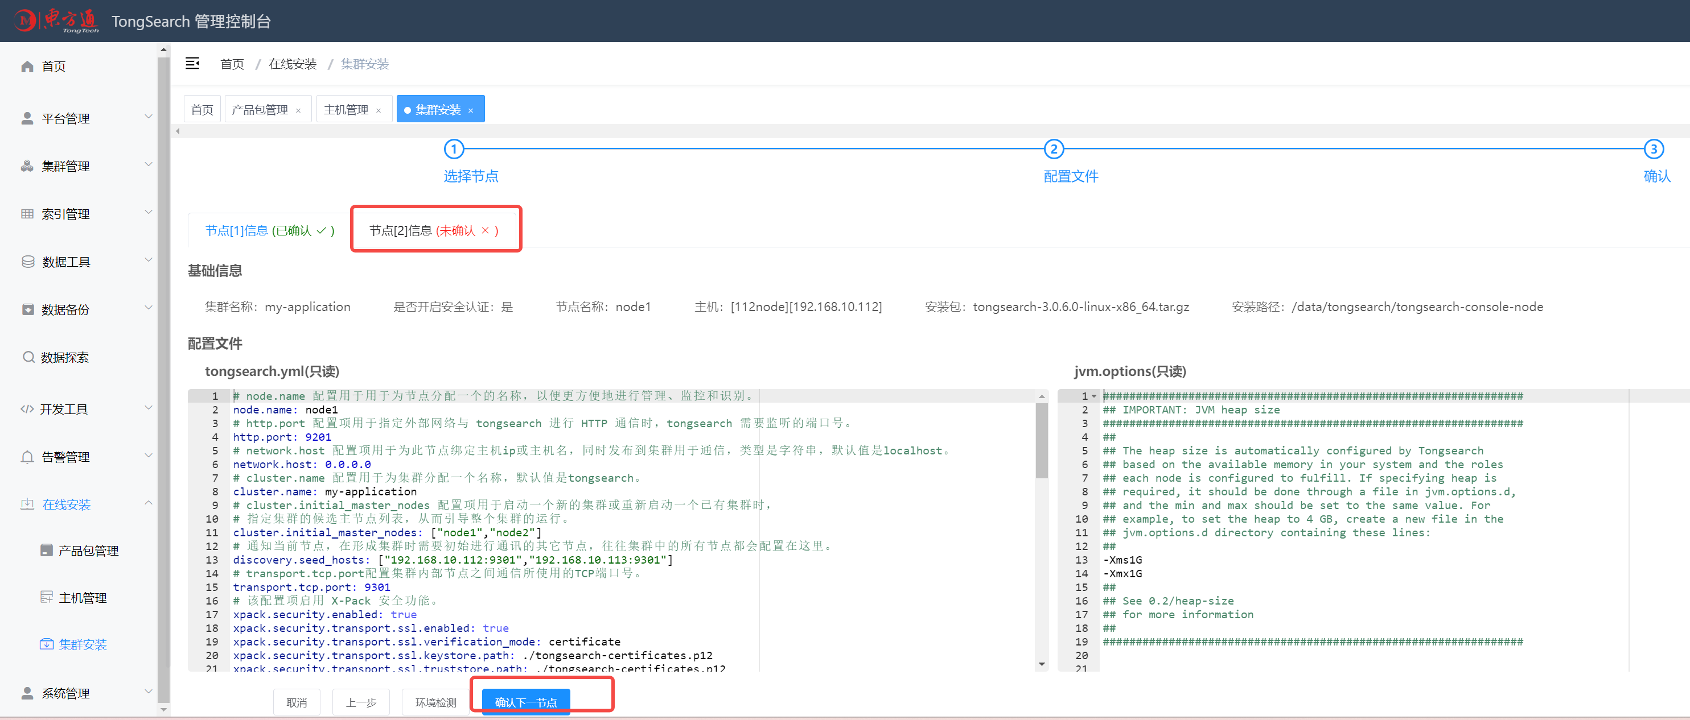Click the sidebar vertical scrollbar
1690x720 pixels.
point(163,380)
